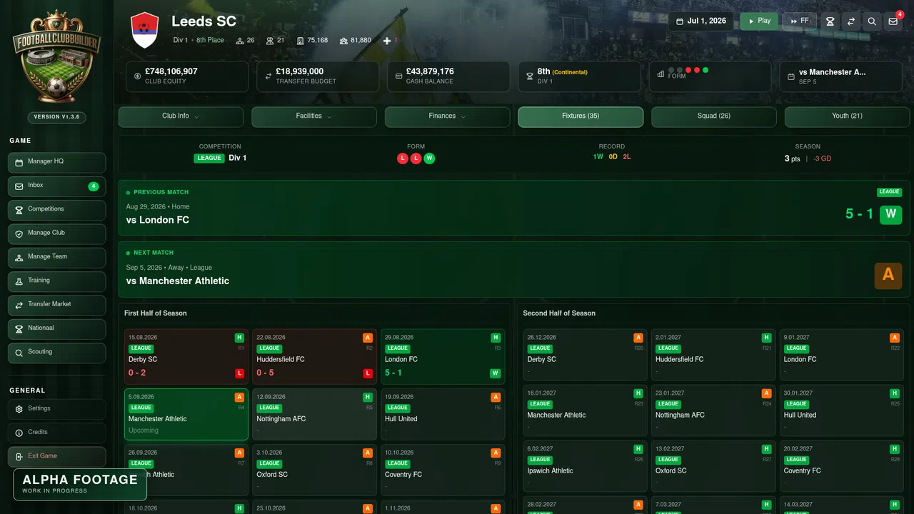
Task: Switch to the Fixtures (35) tab
Action: [581, 116]
